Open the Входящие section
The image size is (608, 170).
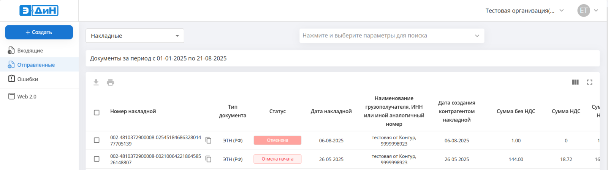click(30, 50)
